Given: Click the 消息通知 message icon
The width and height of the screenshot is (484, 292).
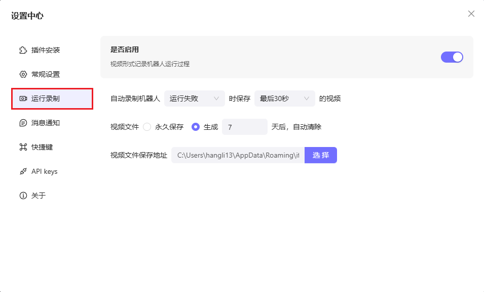Looking at the screenshot, I should [x=23, y=122].
